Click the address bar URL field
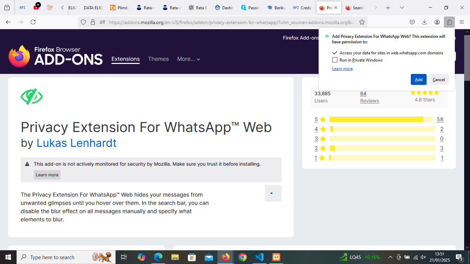 pos(232,22)
